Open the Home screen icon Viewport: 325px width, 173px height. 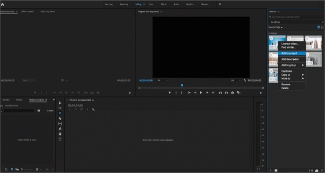[x=3, y=4]
